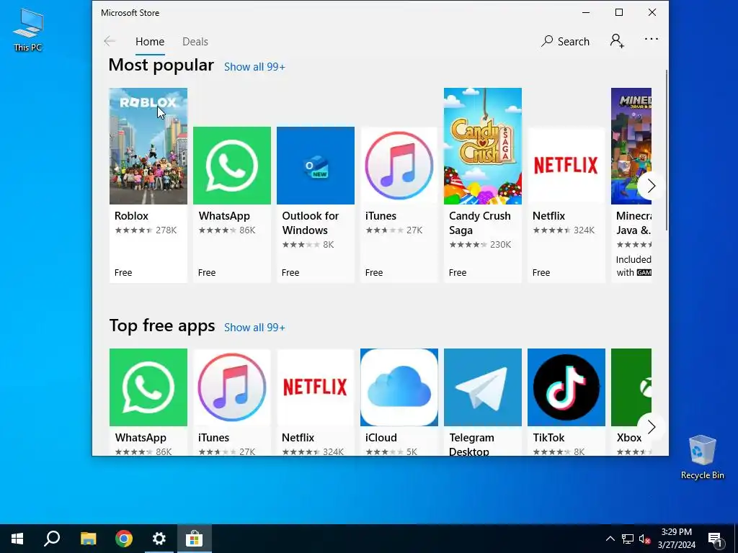This screenshot has height=553, width=738.
Task: Open the sign-in account icon
Action: coord(617,41)
